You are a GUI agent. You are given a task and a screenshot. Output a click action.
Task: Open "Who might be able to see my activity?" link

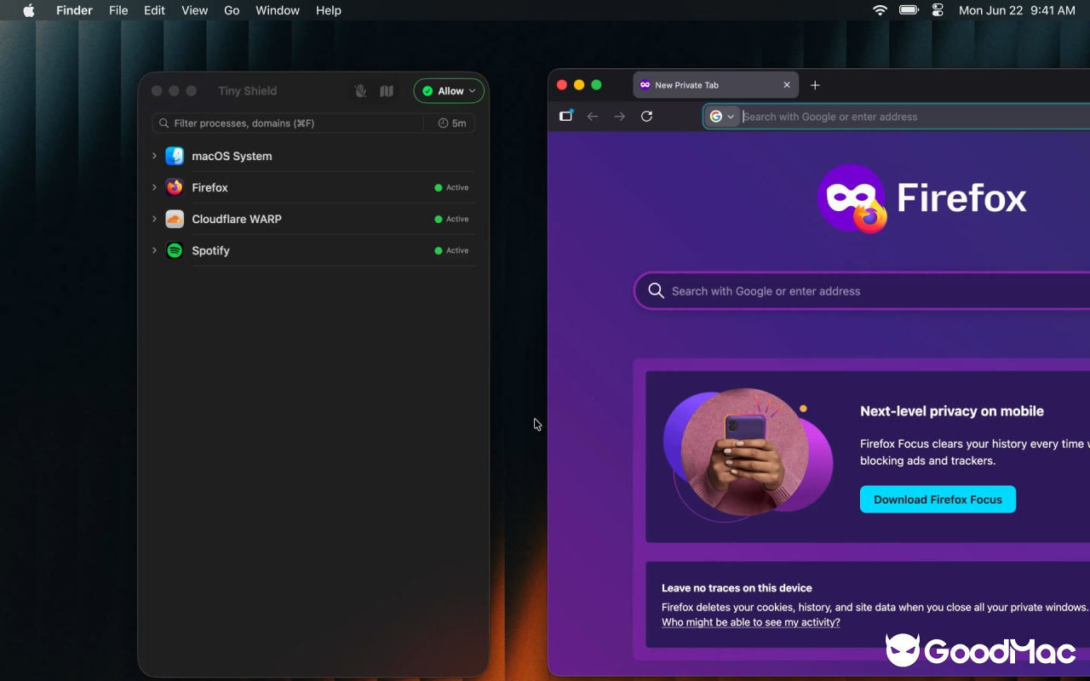point(751,622)
